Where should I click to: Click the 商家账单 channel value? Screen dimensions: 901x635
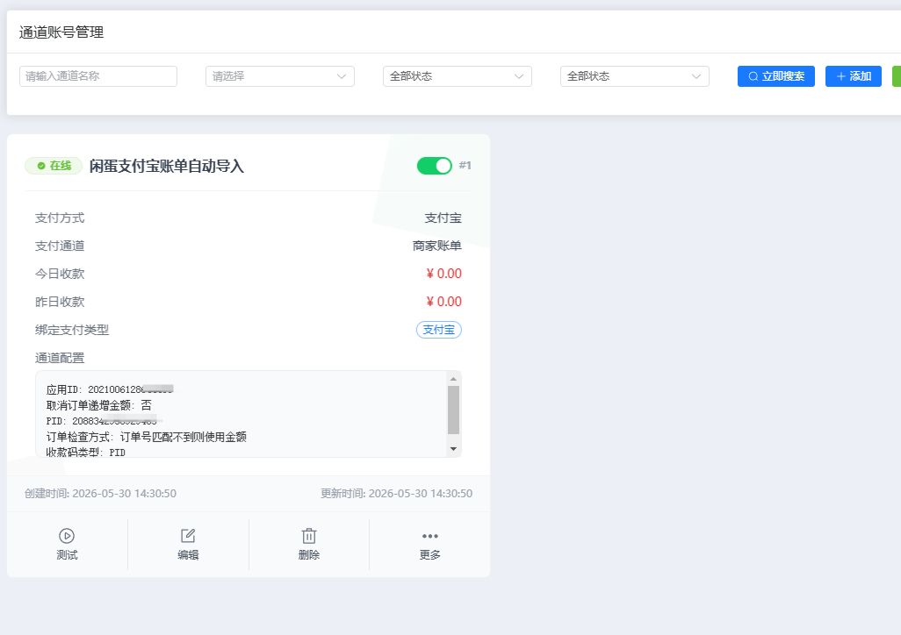(437, 246)
